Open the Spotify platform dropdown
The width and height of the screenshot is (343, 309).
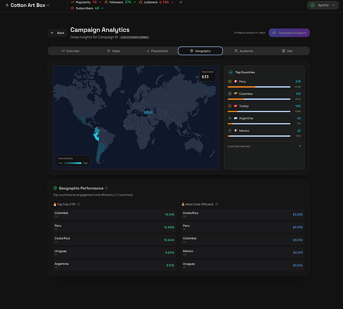tap(322, 5)
